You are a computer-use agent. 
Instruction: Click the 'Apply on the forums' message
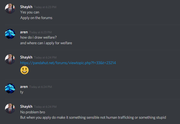[36, 18]
